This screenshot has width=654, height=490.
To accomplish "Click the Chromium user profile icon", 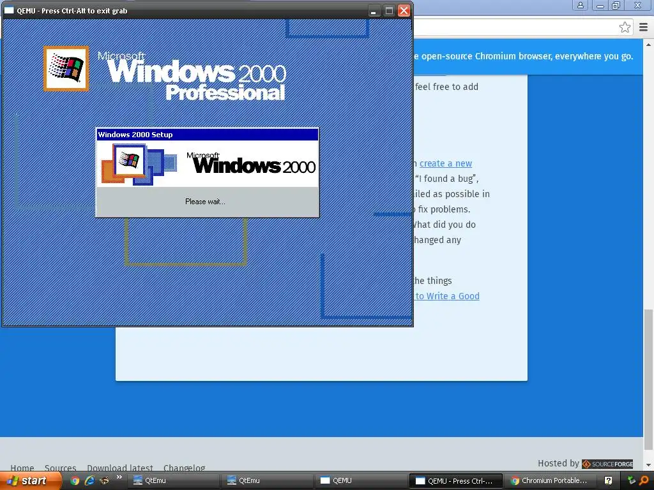I will [x=580, y=5].
